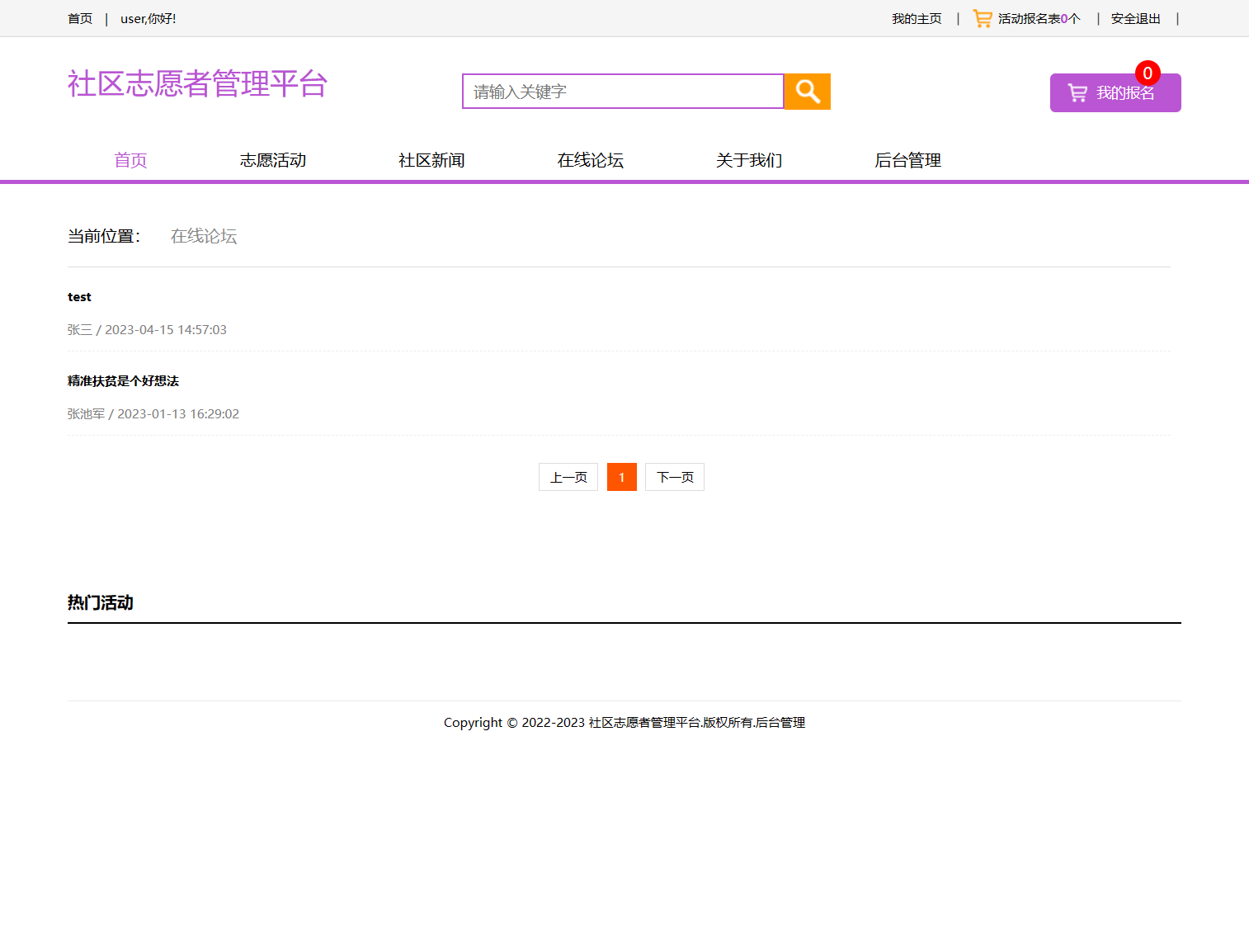Open the 活动报名表 shopping cart icon
The width and height of the screenshot is (1249, 939).
tap(981, 17)
